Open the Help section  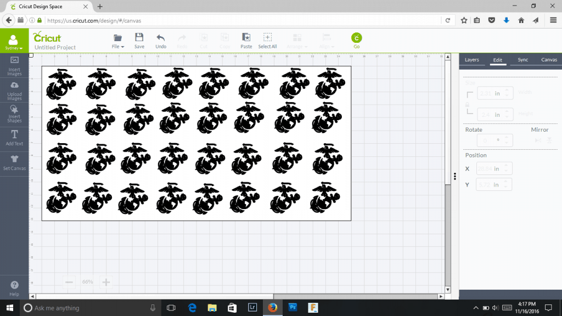click(14, 288)
